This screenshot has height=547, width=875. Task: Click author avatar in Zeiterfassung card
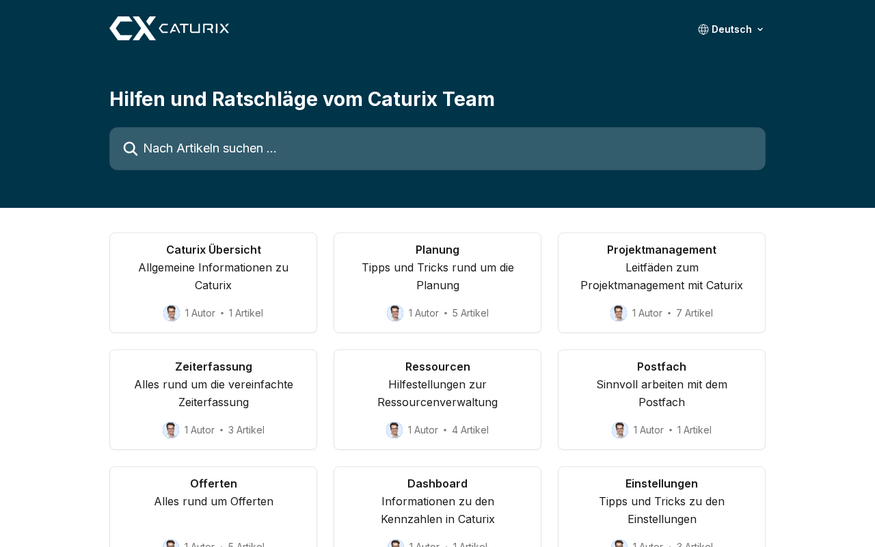coord(171,430)
